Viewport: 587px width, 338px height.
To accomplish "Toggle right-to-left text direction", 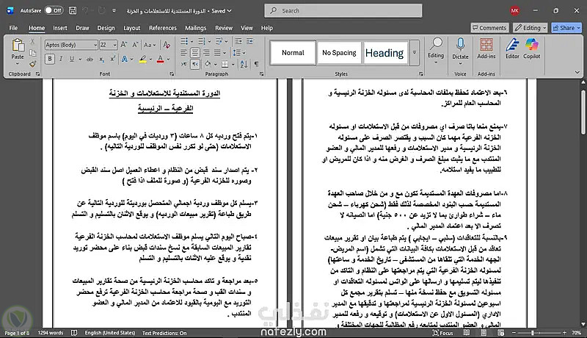I will coord(195,64).
